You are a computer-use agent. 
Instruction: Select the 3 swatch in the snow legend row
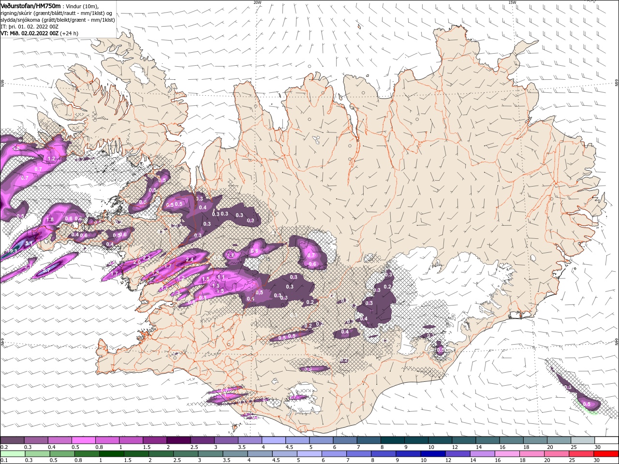tap(226, 440)
